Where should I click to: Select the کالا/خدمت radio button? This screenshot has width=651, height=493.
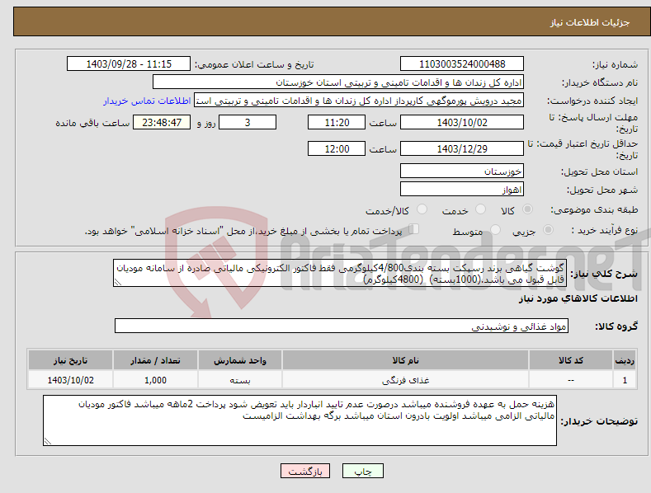click(x=422, y=209)
